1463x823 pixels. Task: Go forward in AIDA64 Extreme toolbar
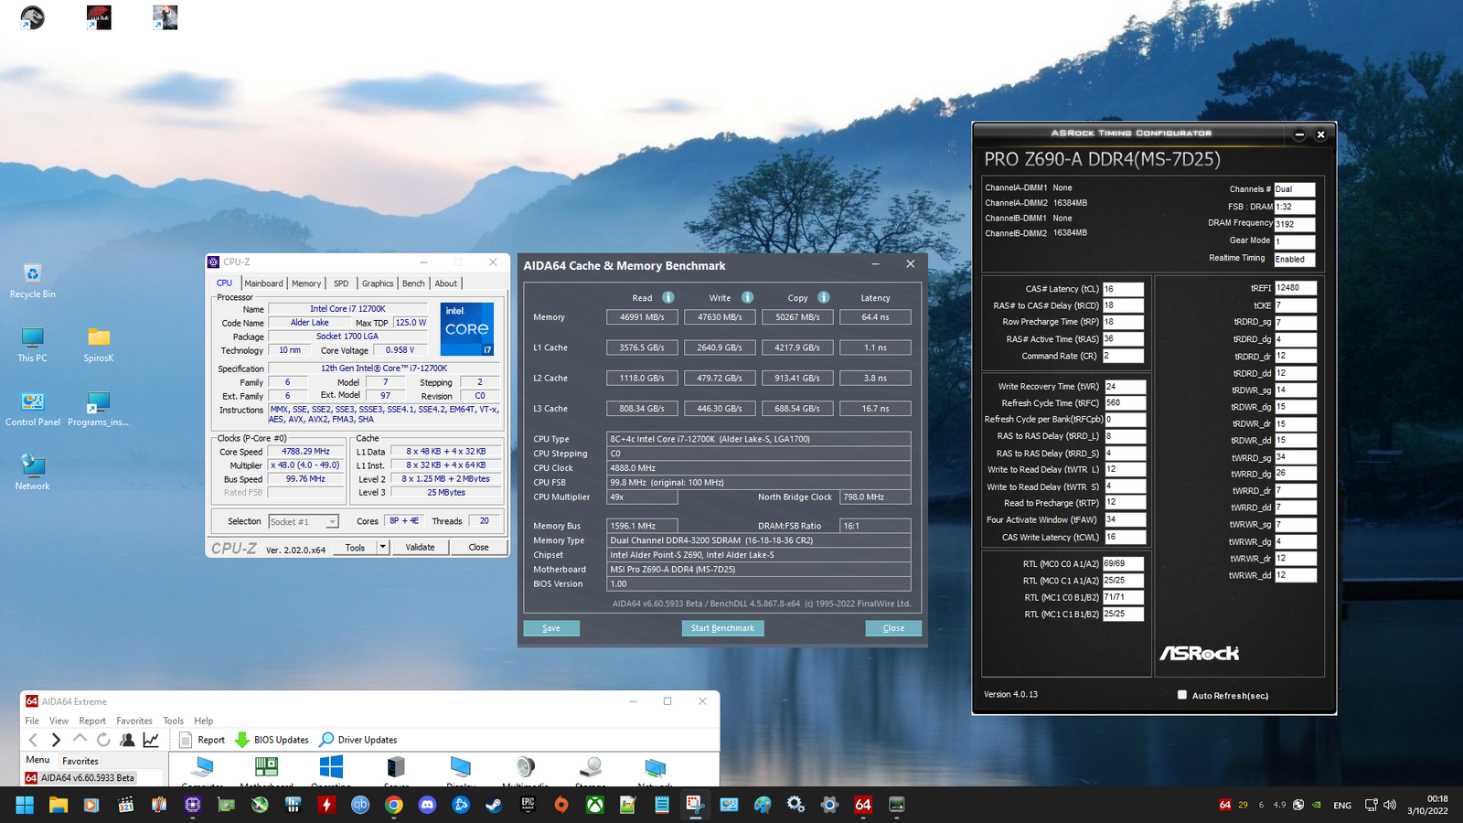point(56,740)
